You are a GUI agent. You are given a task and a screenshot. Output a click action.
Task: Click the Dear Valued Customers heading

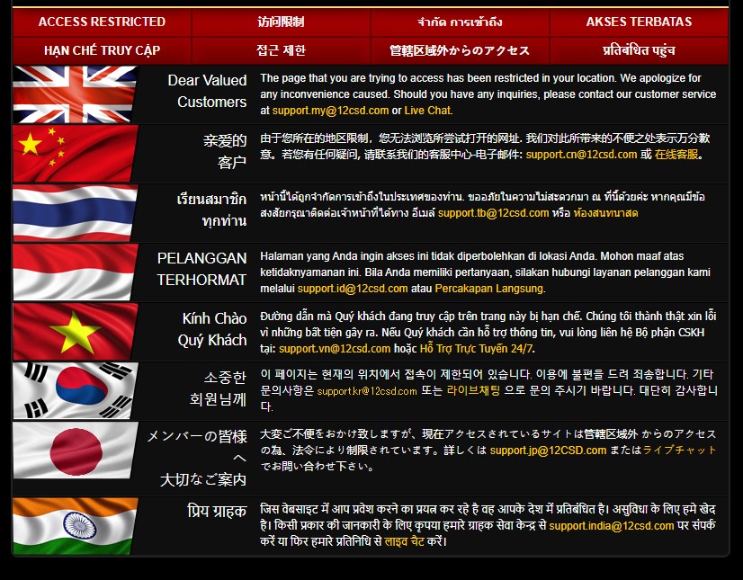pyautogui.click(x=208, y=91)
